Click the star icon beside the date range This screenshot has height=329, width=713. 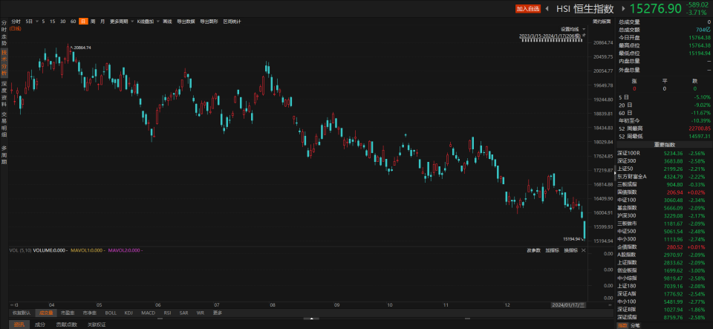tap(584, 35)
